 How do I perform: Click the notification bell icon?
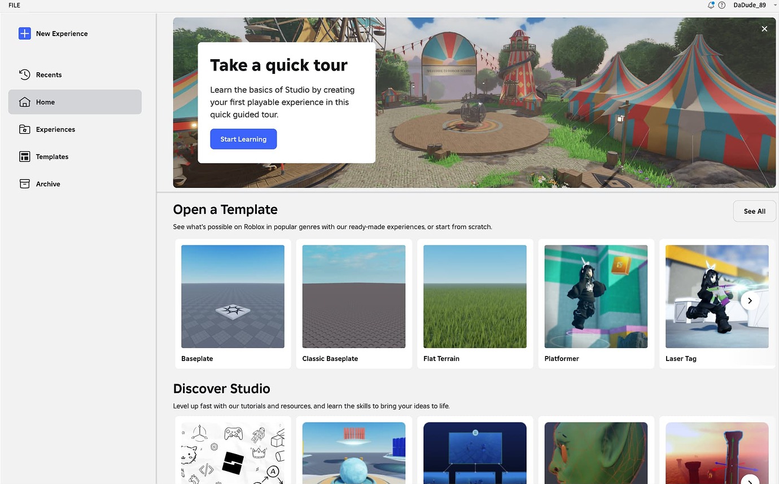coord(710,5)
